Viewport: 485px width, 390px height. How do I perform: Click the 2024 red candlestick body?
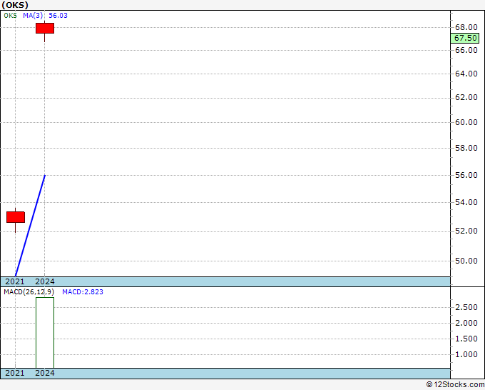pos(45,28)
